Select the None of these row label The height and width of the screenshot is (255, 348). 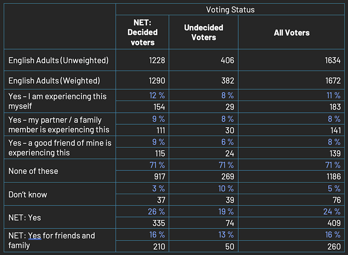tap(33, 171)
